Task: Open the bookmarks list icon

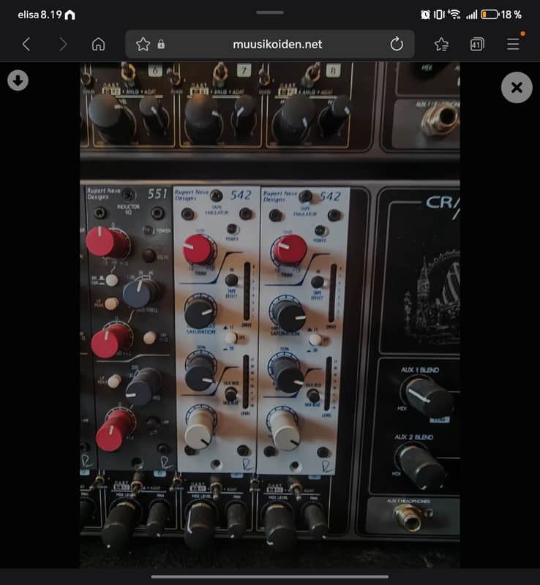Action: pyautogui.click(x=441, y=45)
